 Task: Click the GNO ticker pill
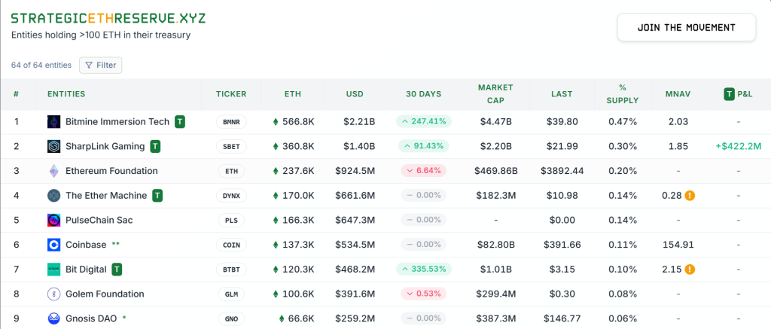pyautogui.click(x=231, y=318)
